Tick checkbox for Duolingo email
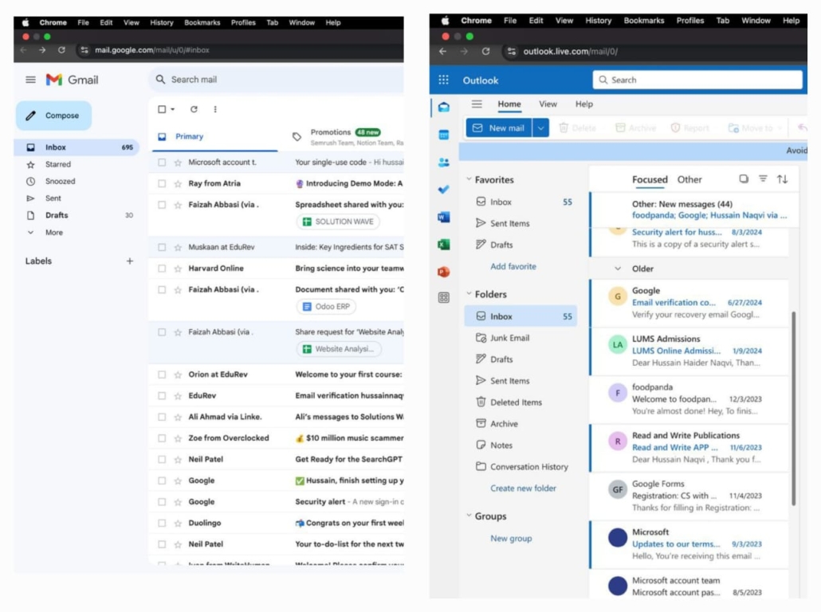The width and height of the screenshot is (821, 612). (x=162, y=523)
